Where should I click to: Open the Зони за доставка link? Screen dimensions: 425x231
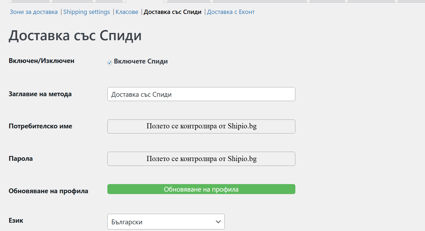34,12
